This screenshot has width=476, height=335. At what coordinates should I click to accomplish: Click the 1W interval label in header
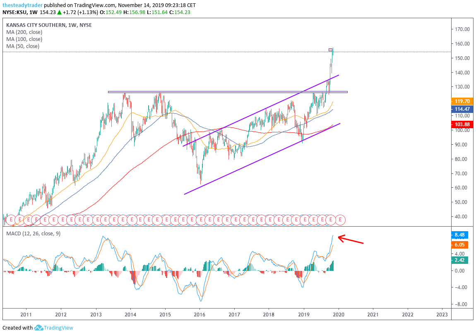coord(34,12)
